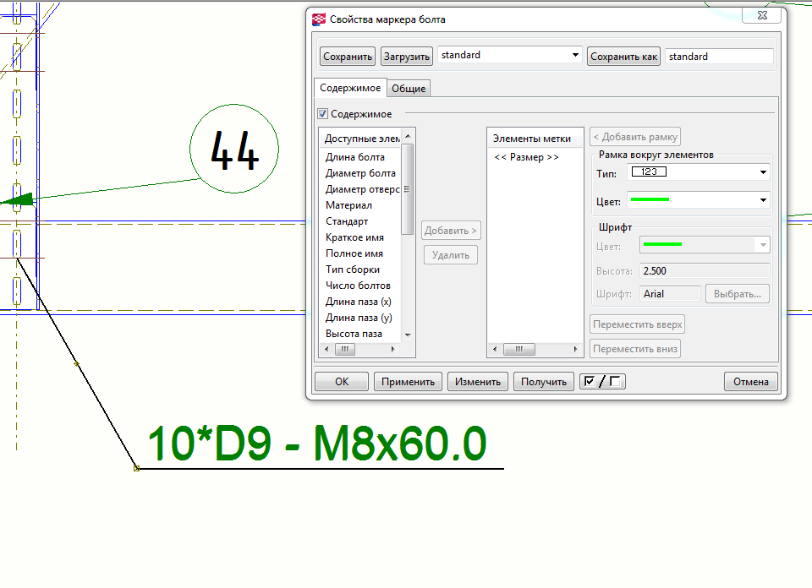Select << Размер >> in mark elements
Viewport: 812px width, 588px height.
(x=526, y=157)
